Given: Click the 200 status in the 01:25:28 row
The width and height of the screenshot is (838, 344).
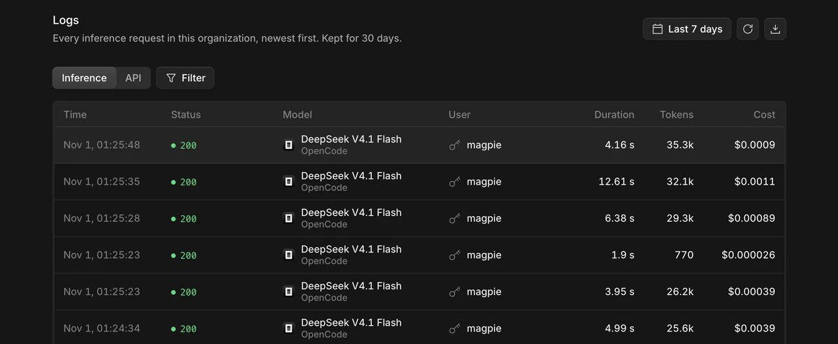Looking at the screenshot, I should tap(184, 219).
